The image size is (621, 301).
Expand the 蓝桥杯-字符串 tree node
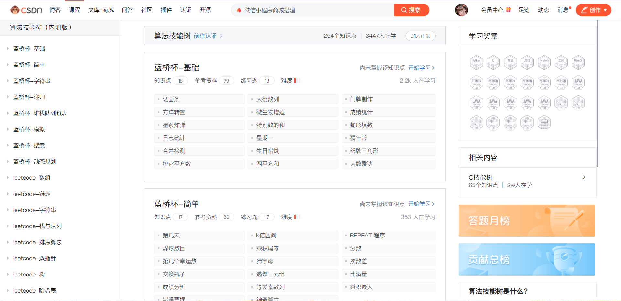coord(8,81)
